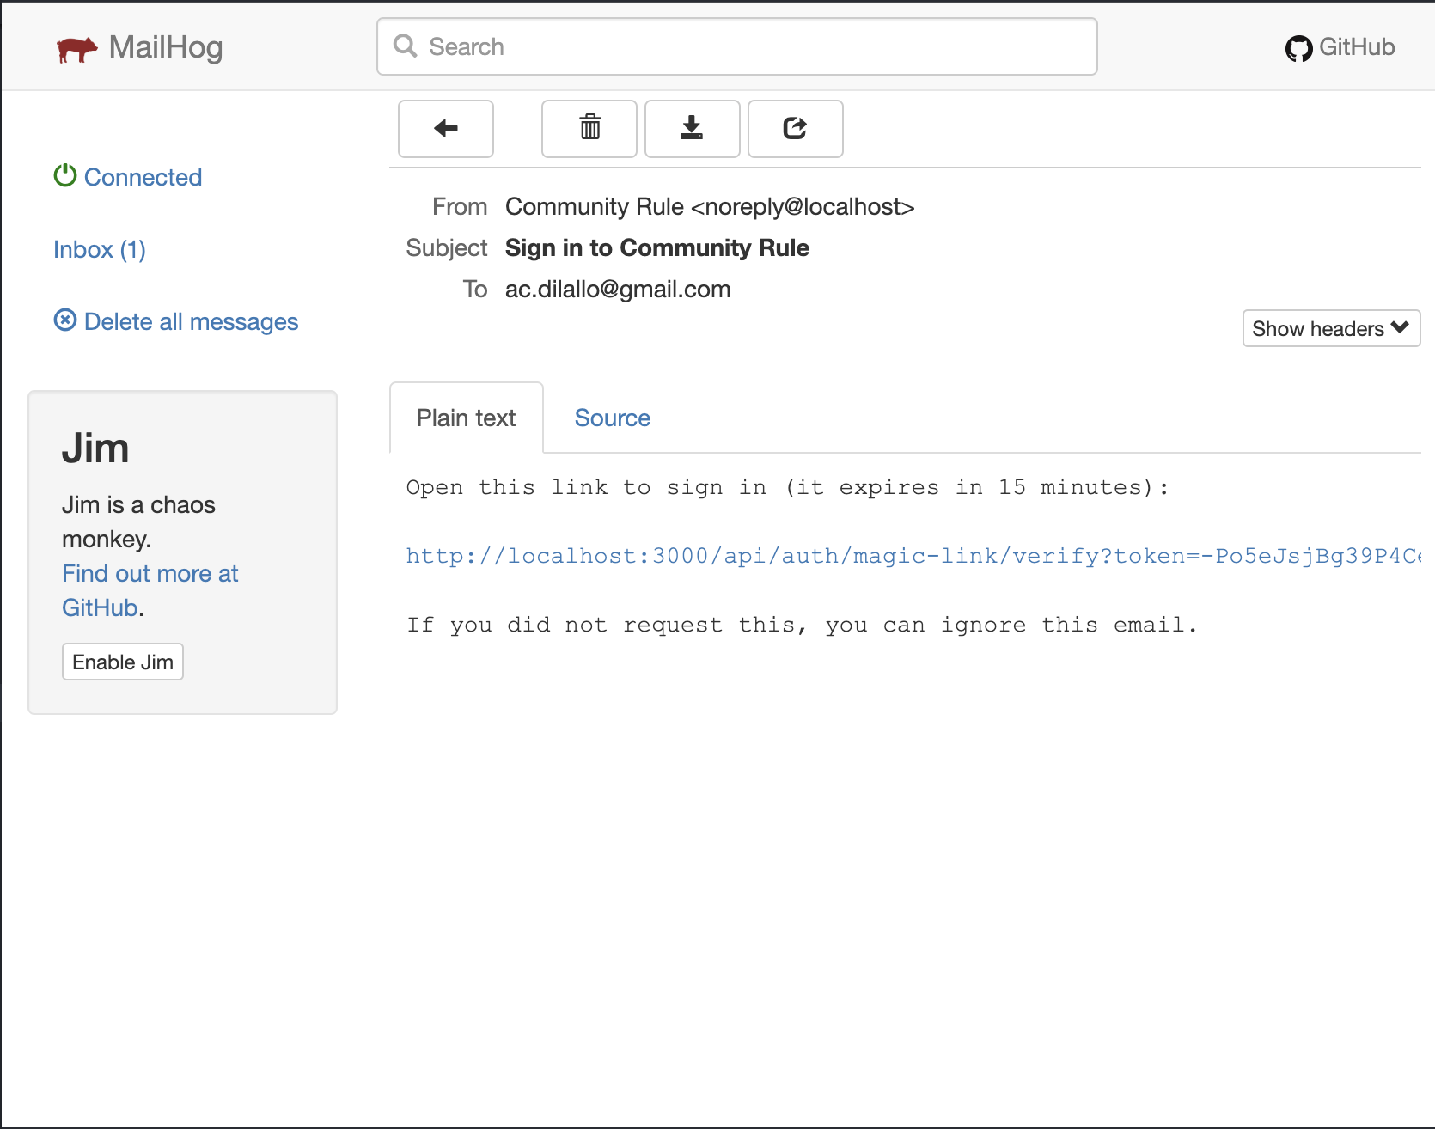Viewport: 1435px width, 1129px height.
Task: Delete this message with the trash icon
Action: pos(589,129)
